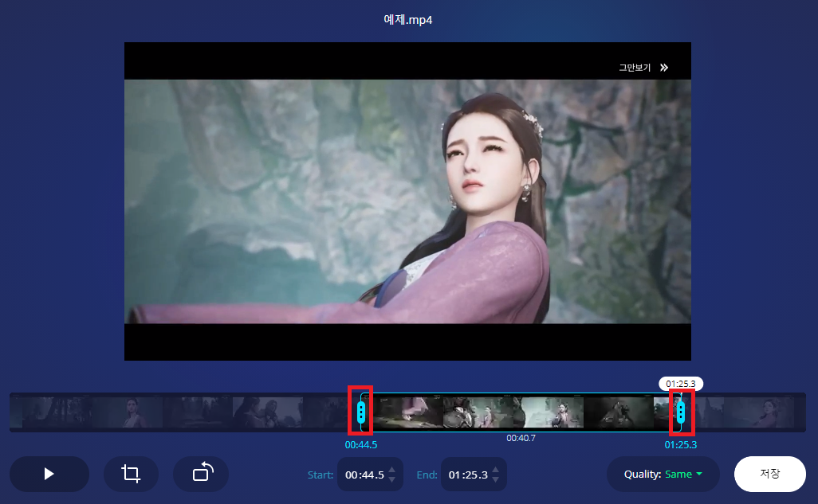The image size is (818, 504).
Task: Select the left trim handle at 00:44.5
Action: pyautogui.click(x=361, y=412)
